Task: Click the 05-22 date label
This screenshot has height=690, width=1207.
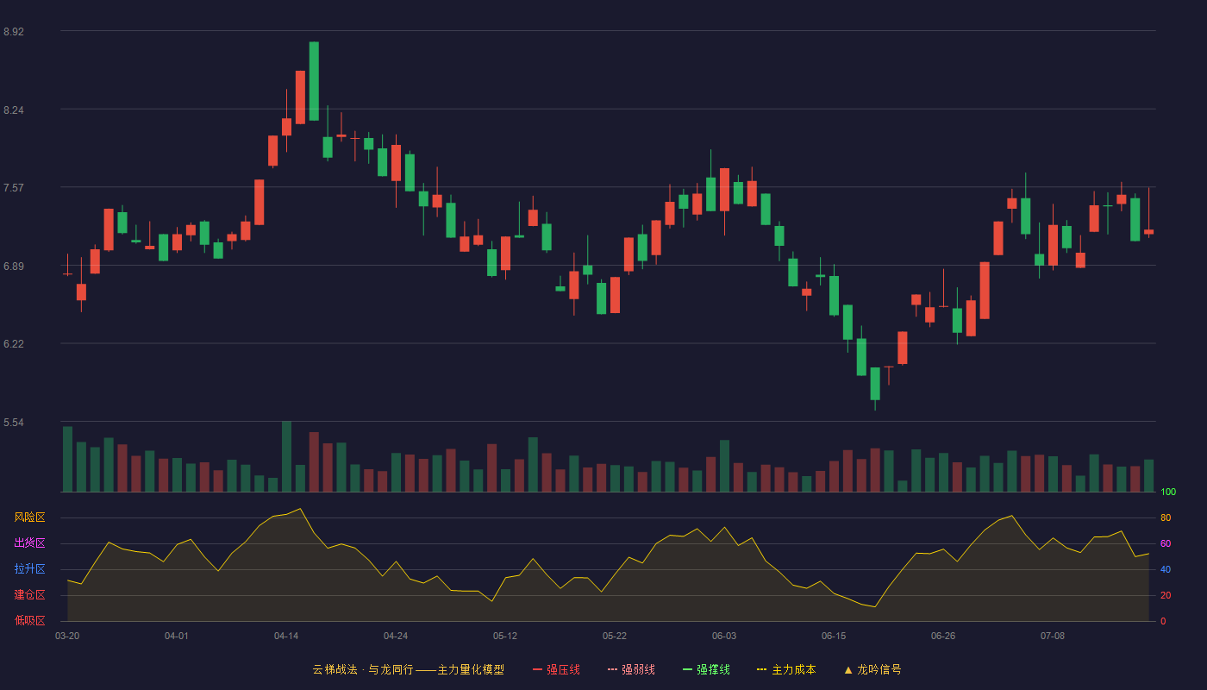Action: [x=615, y=636]
